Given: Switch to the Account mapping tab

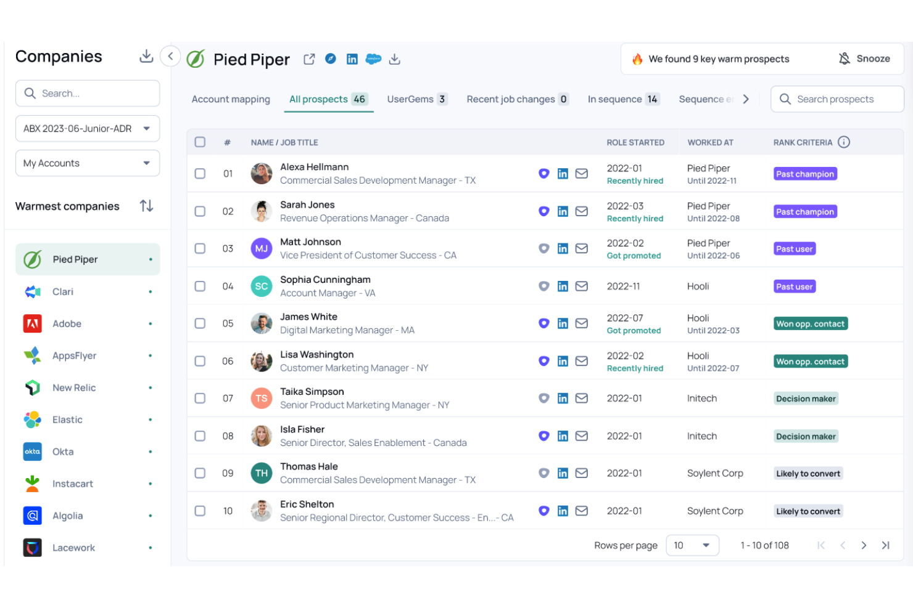Looking at the screenshot, I should pyautogui.click(x=231, y=99).
